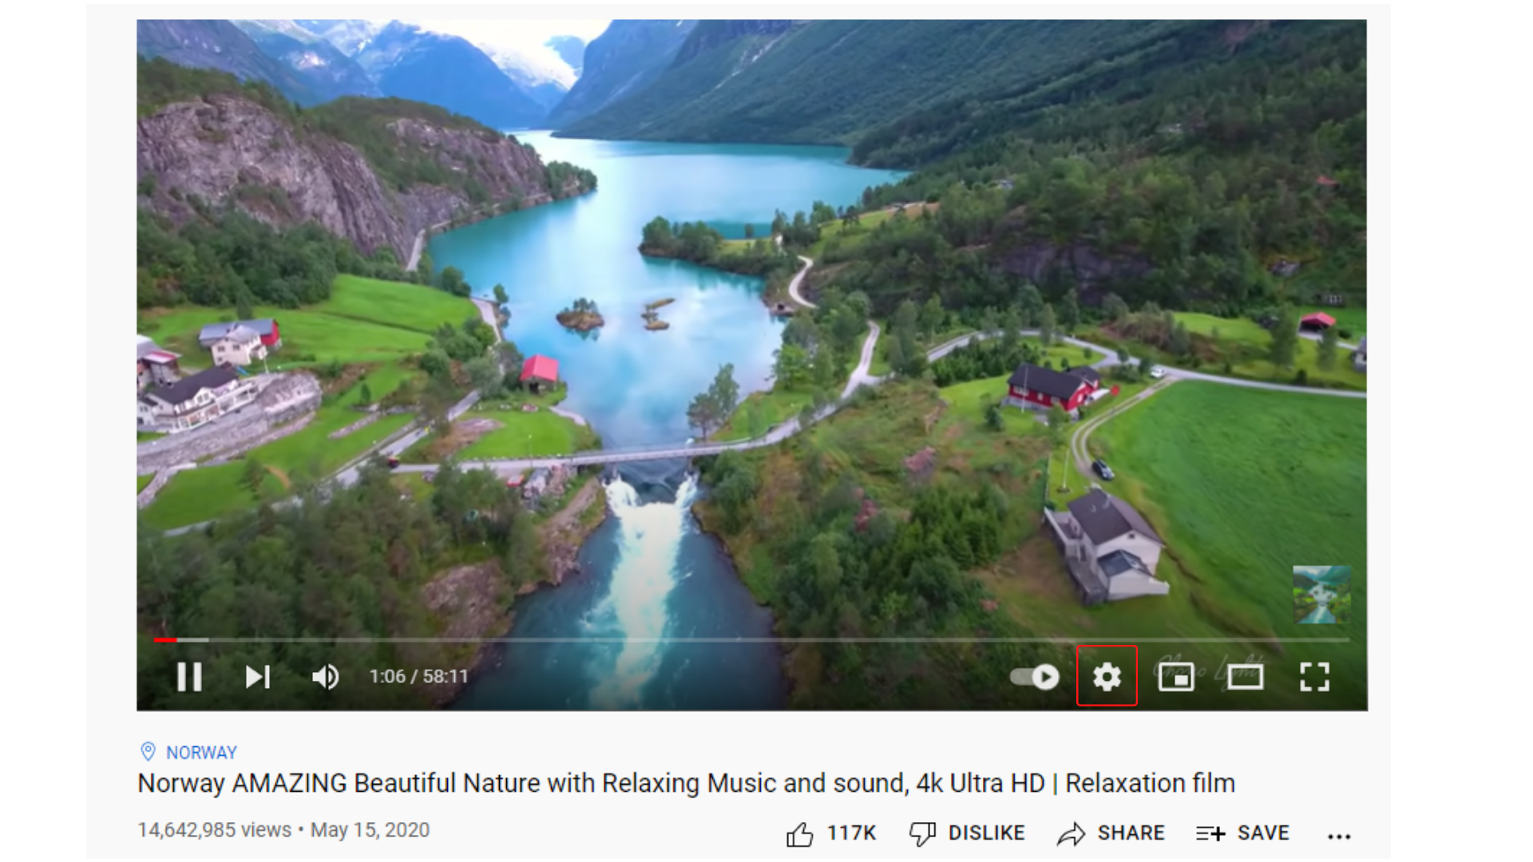Open the NORWAY location link
The height and width of the screenshot is (862, 1533).
201,753
